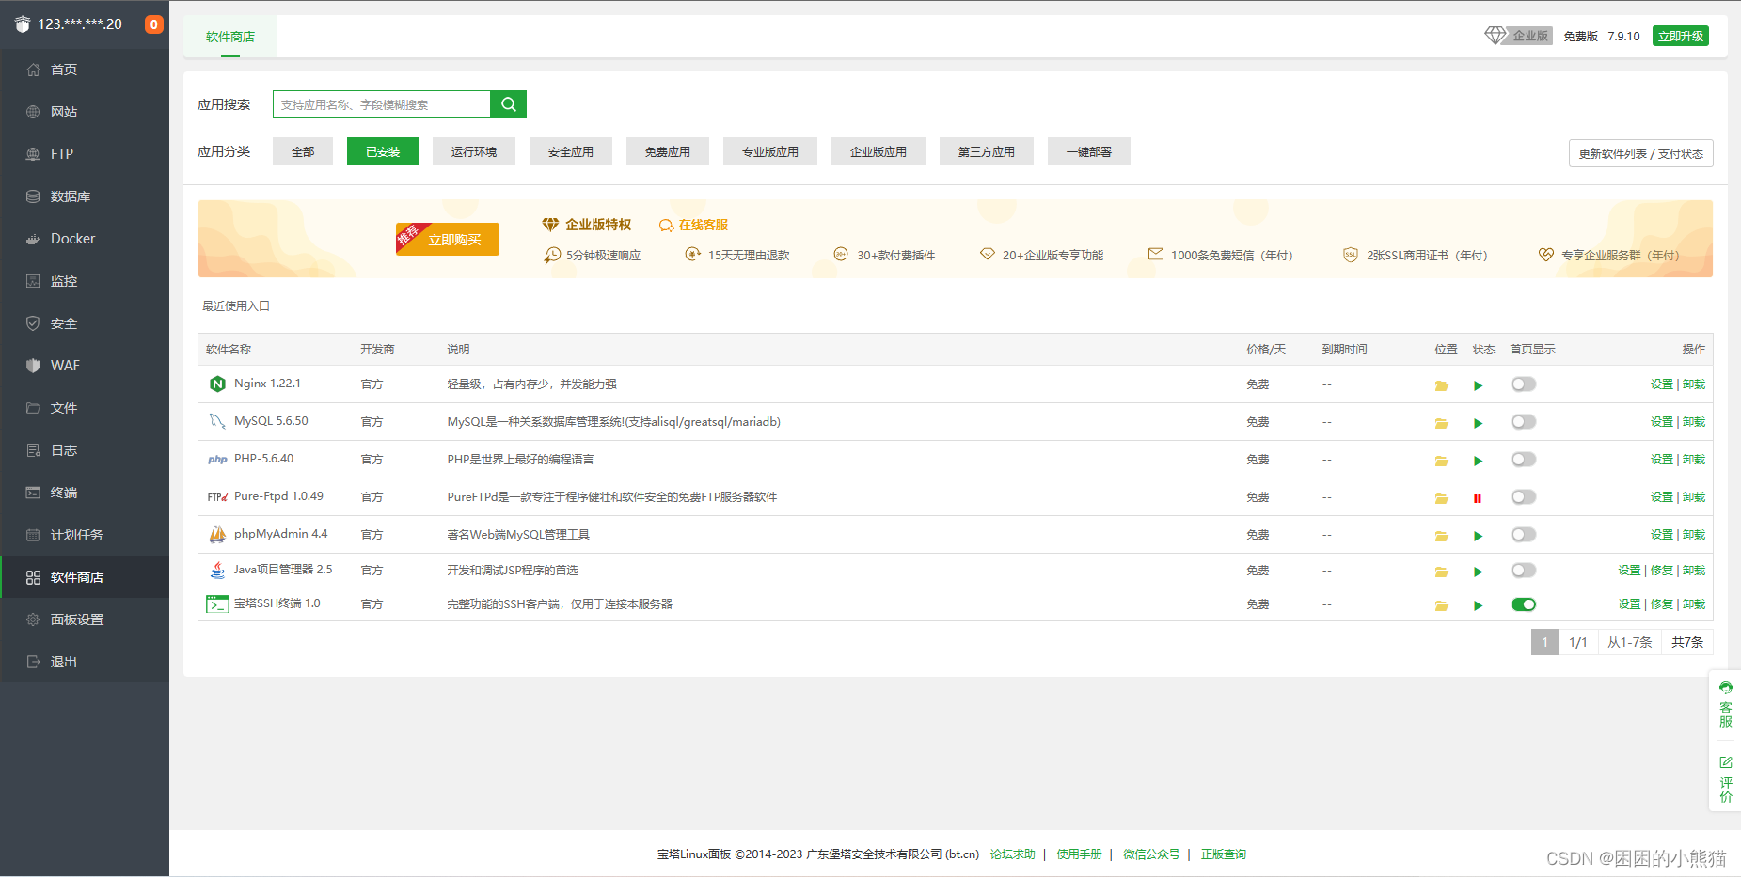Disable 宝塔SSH终端 homepage display switch
Image resolution: width=1741 pixels, height=877 pixels.
coord(1523,604)
